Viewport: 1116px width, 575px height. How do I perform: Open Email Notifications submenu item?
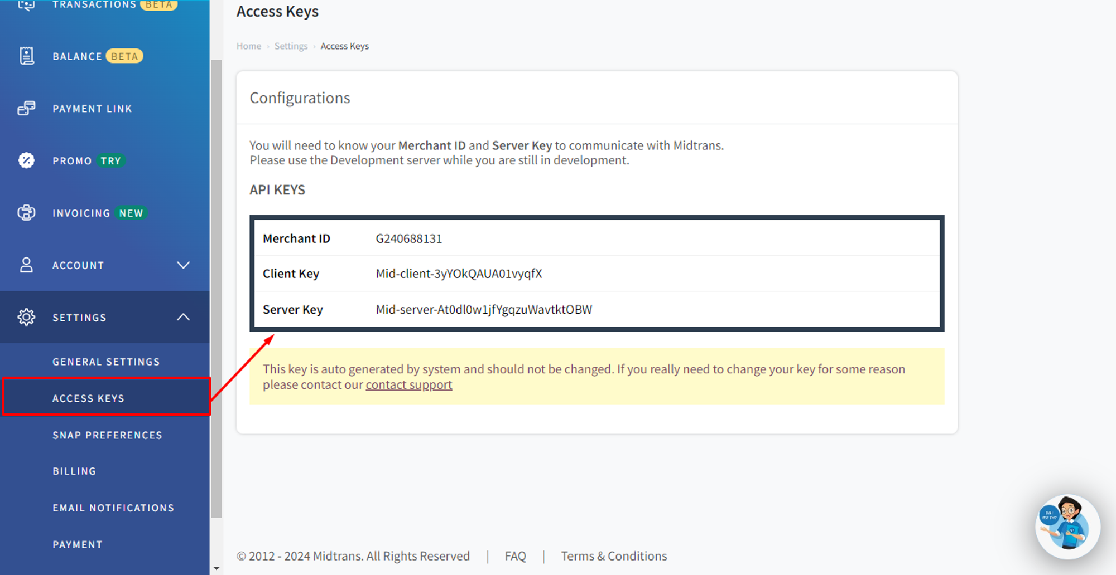113,508
